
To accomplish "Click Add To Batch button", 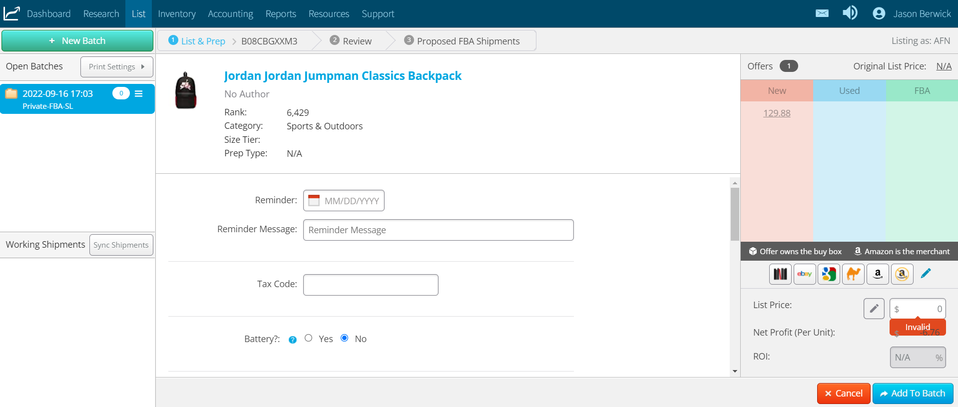I will click(913, 394).
